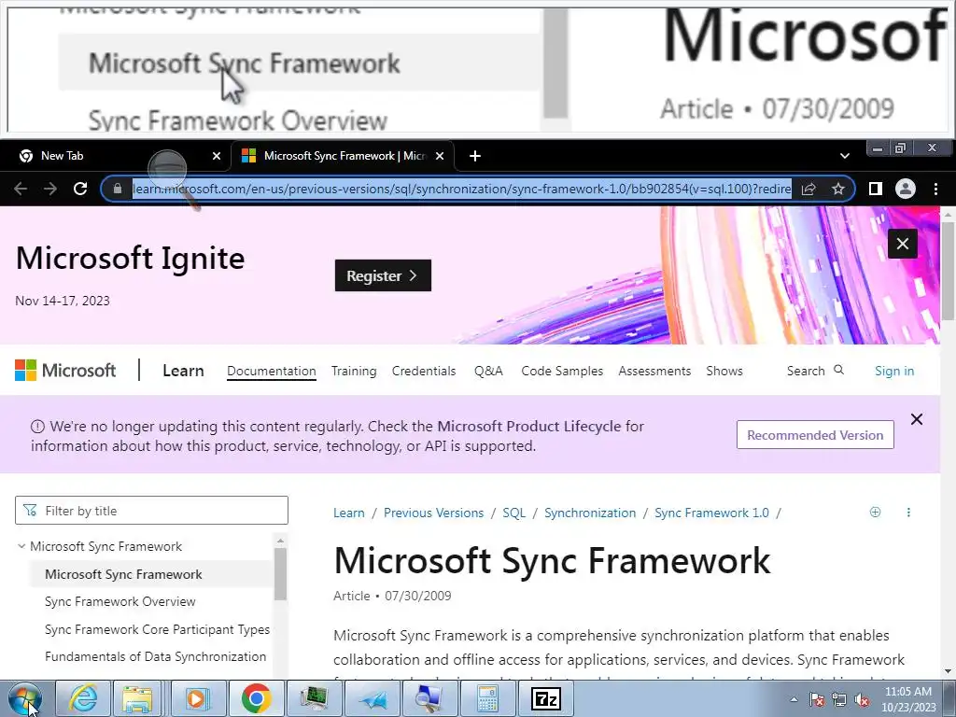Click the Previous Versions breadcrumb
The image size is (956, 717).
coord(433,513)
